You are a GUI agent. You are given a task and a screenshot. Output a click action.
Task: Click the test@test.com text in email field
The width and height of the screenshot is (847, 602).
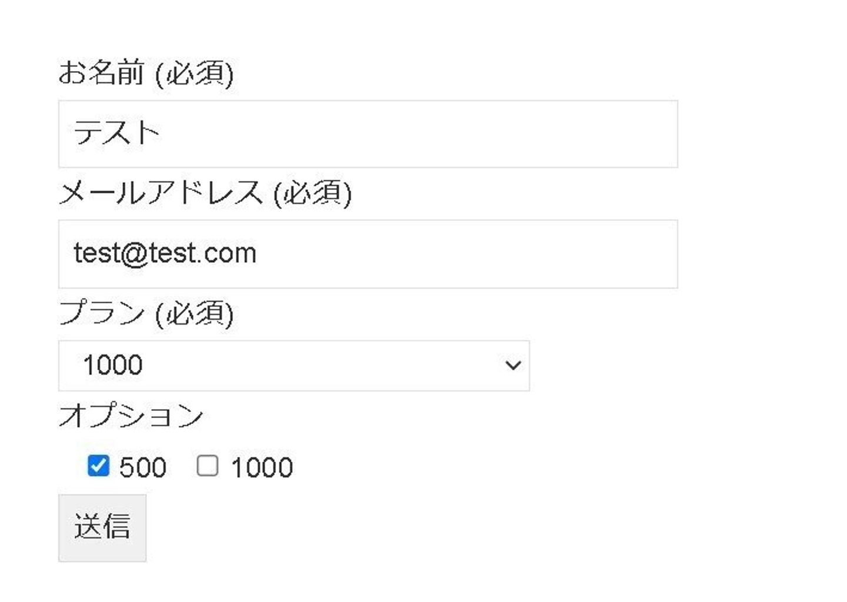click(x=165, y=253)
